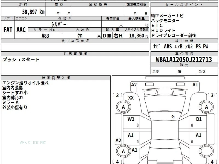Select the interior color クロ

click(x=80, y=36)
